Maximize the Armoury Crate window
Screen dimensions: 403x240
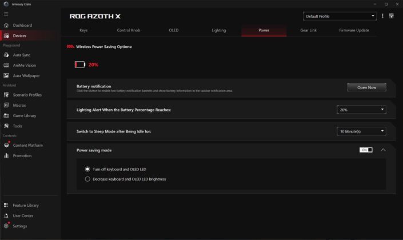click(386, 4)
